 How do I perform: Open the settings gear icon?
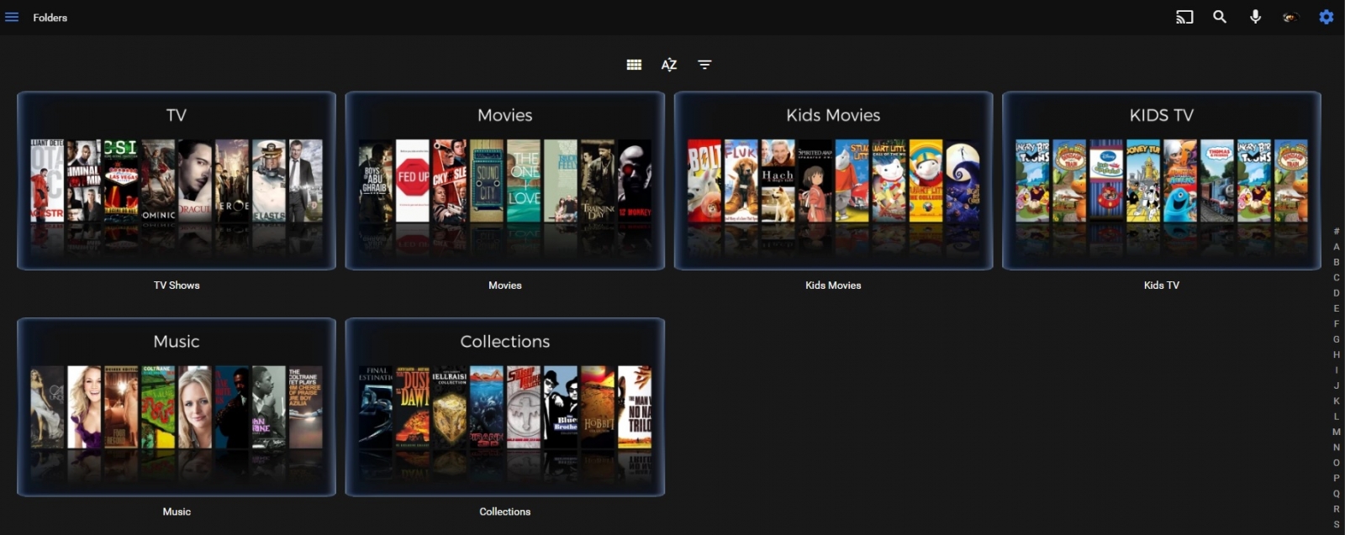click(1327, 17)
